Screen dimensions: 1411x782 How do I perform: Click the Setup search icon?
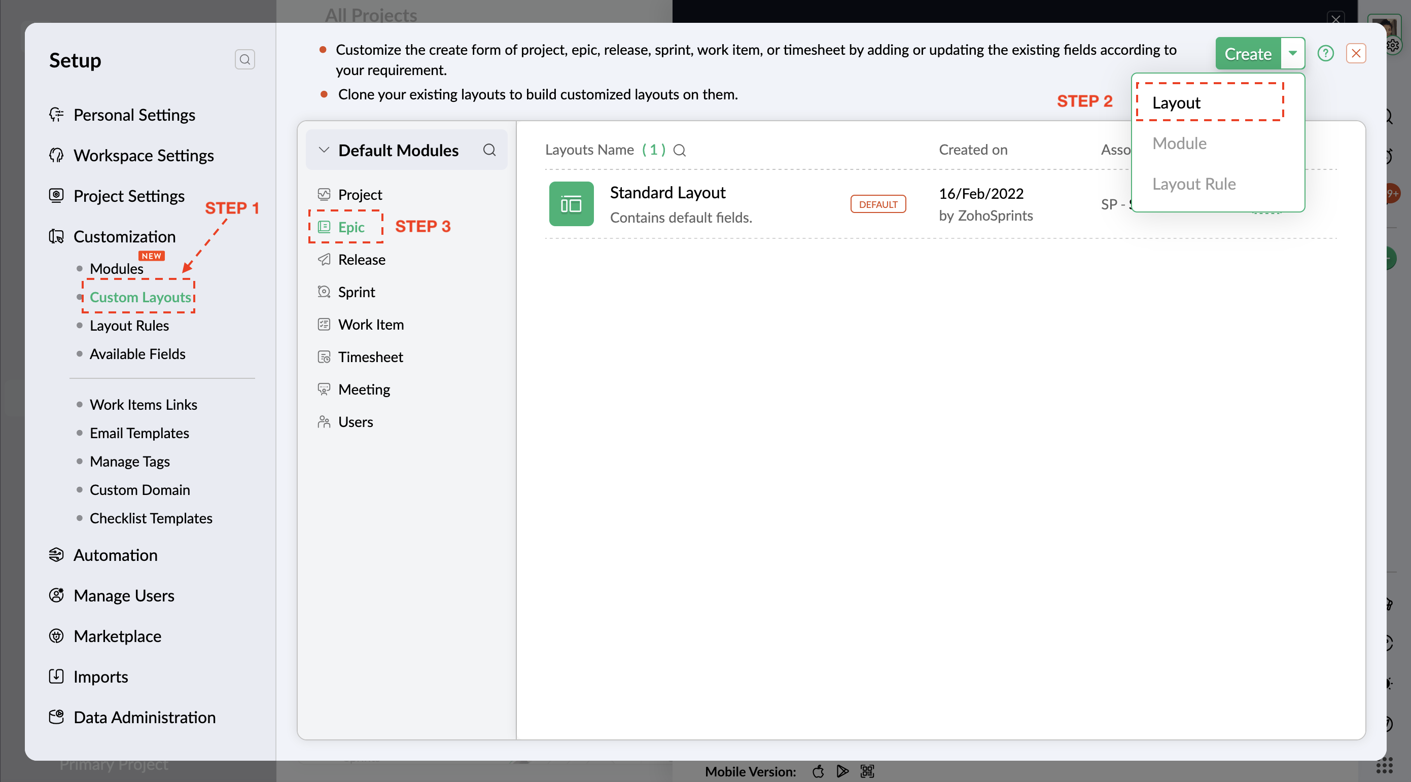coord(245,59)
